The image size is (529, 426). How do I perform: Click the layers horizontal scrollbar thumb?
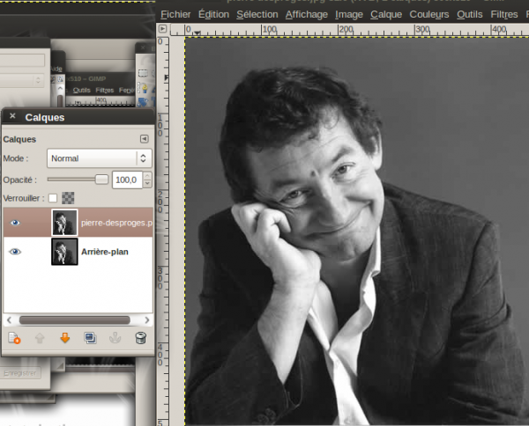coord(75,319)
